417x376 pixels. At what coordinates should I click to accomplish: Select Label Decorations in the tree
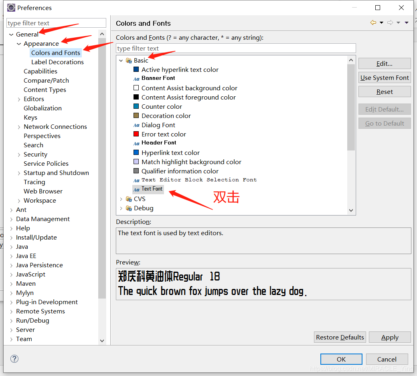coord(57,62)
